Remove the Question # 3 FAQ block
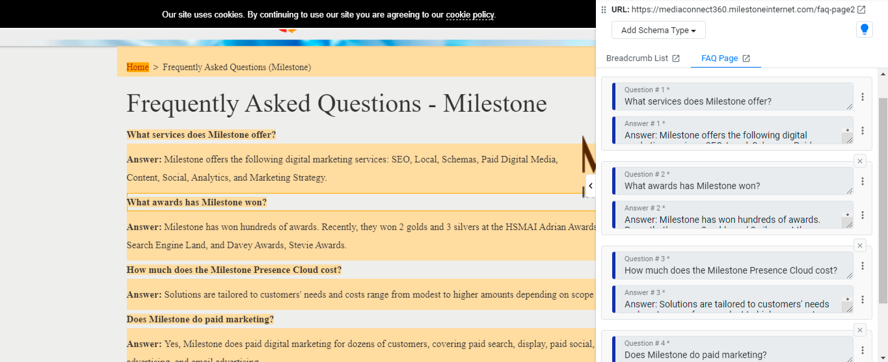 point(860,246)
